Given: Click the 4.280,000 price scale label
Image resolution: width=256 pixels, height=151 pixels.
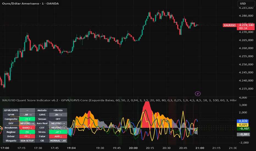Looking at the screenshot, I should pyautogui.click(x=246, y=16).
